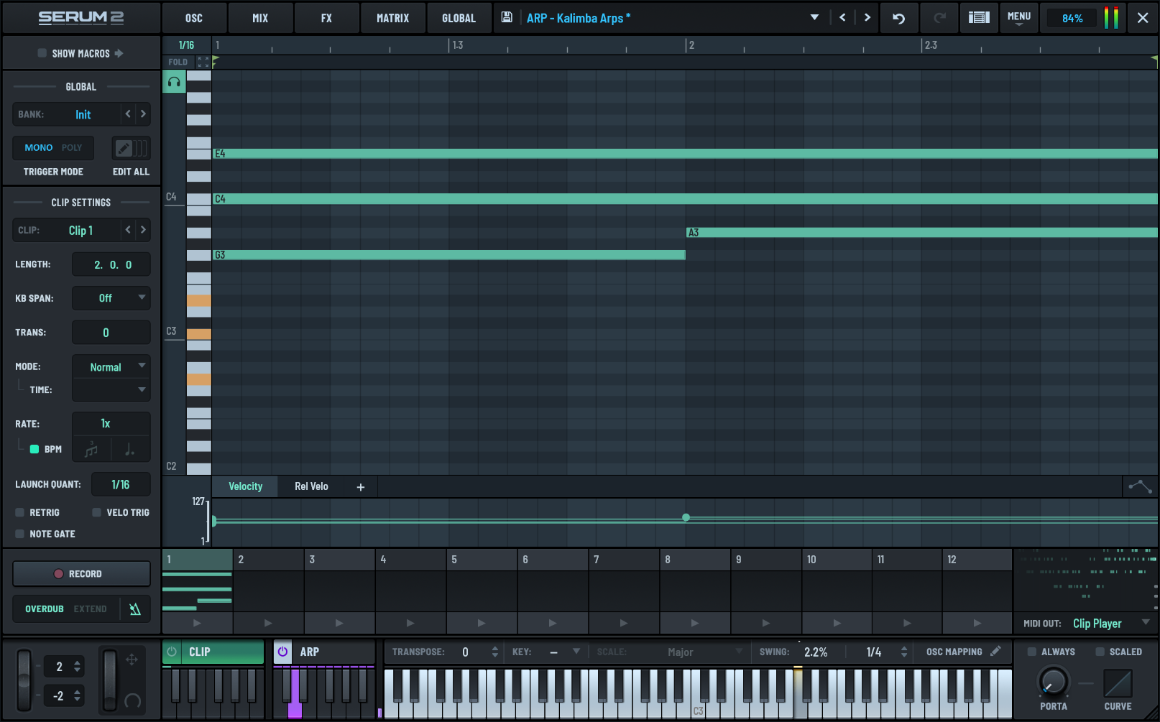The width and height of the screenshot is (1160, 722).
Task: Save the preset with the disk icon
Action: [x=507, y=17]
